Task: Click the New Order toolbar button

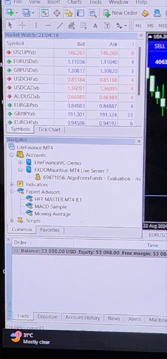Action: click(x=120, y=13)
